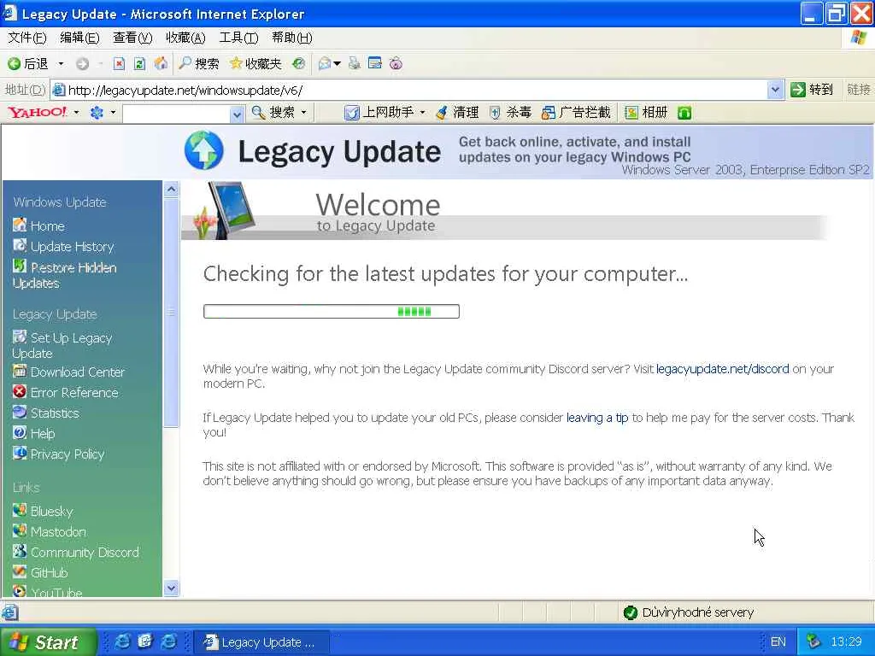This screenshot has height=656, width=875.
Task: Click the Yahoo toolbar search input
Action: (x=177, y=114)
